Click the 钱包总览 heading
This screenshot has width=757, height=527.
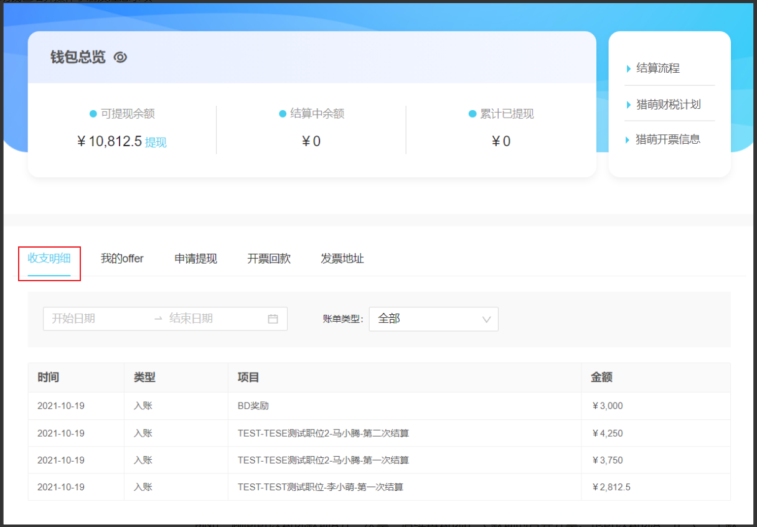(78, 57)
